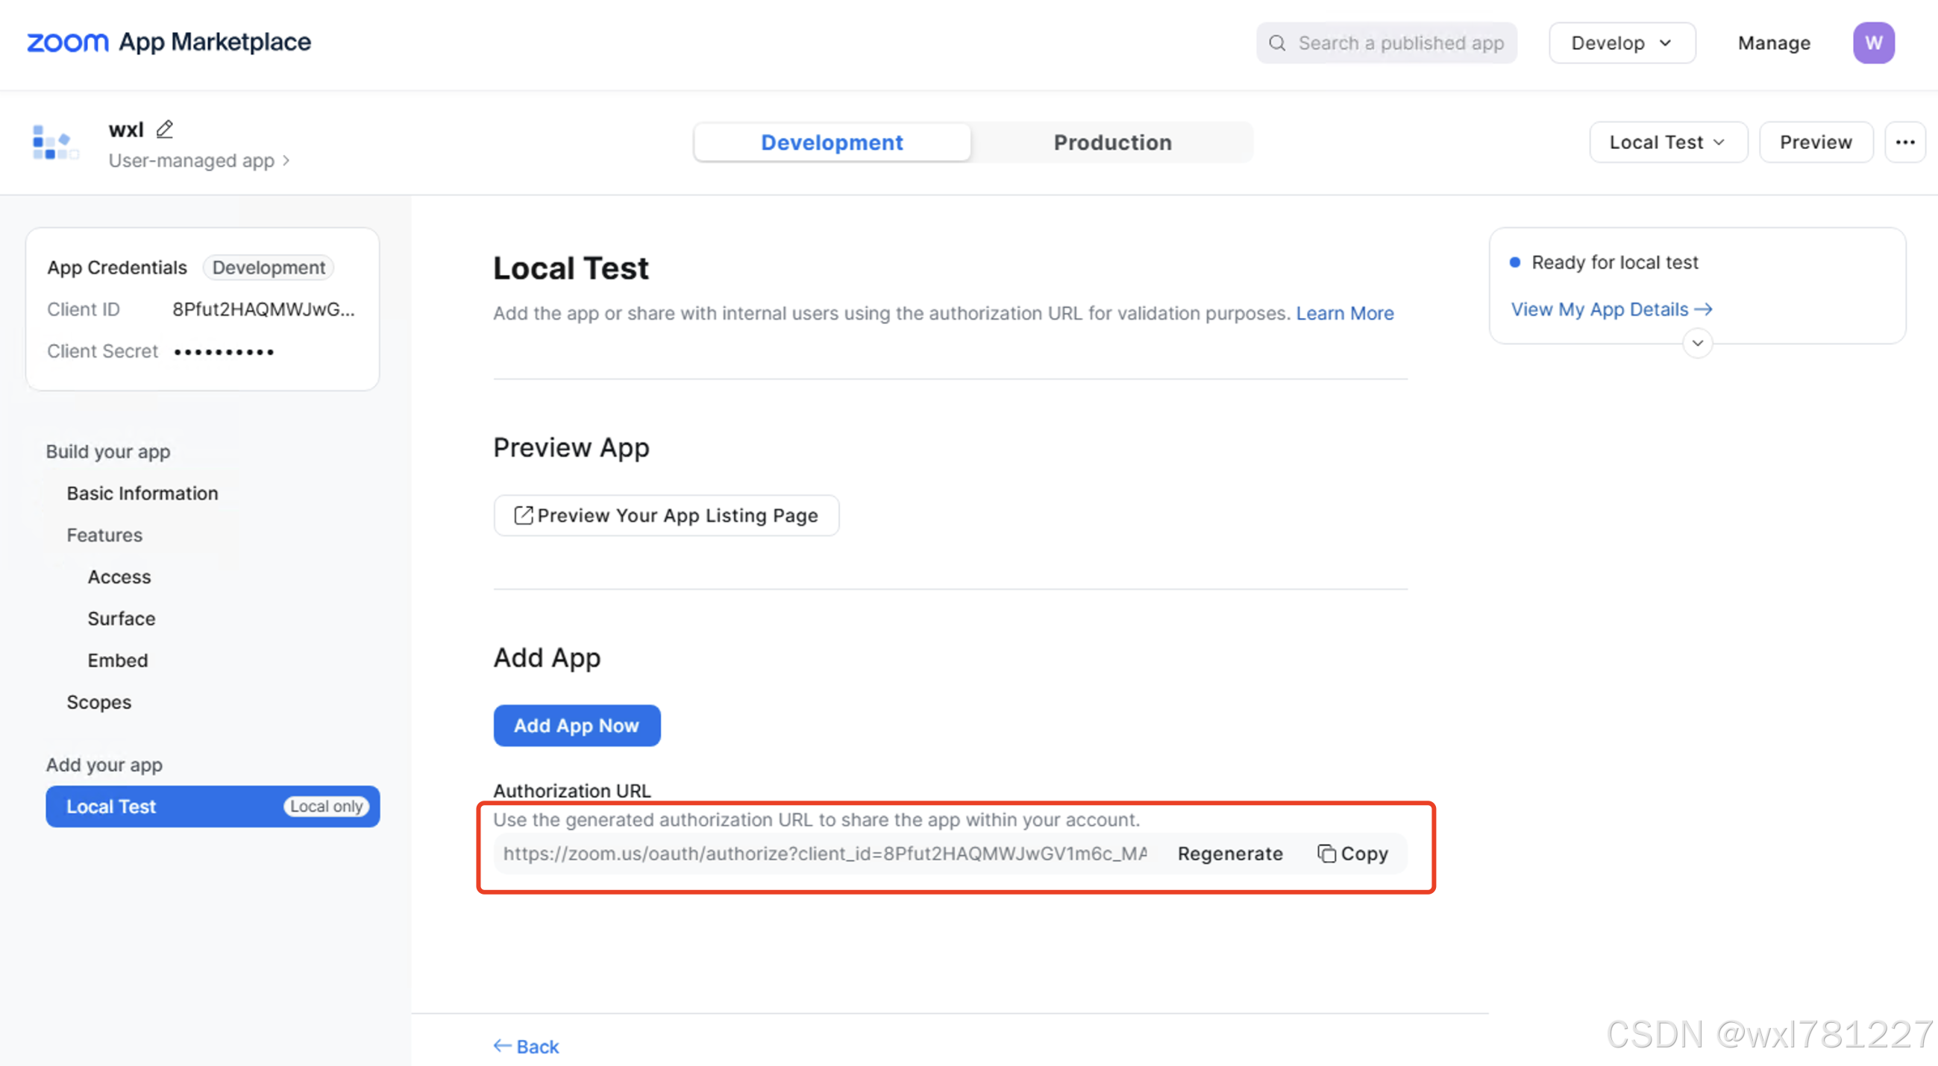
Task: Expand the status card chevron
Action: point(1696,343)
